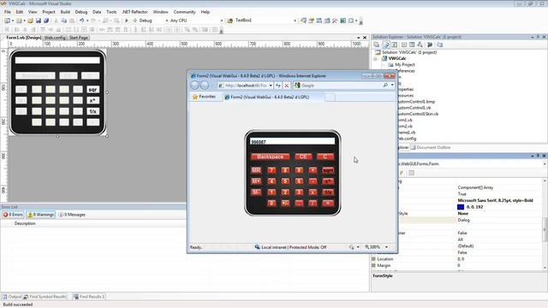This screenshot has width=548, height=308.
Task: Open the Output tab at the bottom
Action: point(12,297)
